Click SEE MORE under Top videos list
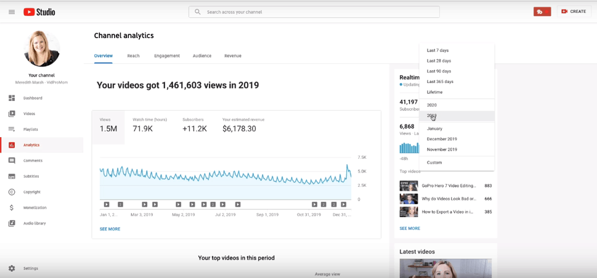 click(410, 229)
